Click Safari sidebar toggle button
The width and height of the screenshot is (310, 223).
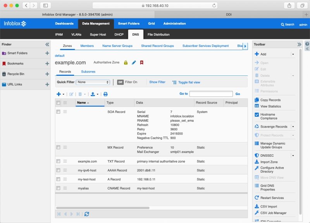point(45,5)
